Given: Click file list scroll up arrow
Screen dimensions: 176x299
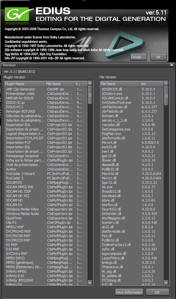Looking at the screenshot, I should pyautogui.click(x=166, y=83).
